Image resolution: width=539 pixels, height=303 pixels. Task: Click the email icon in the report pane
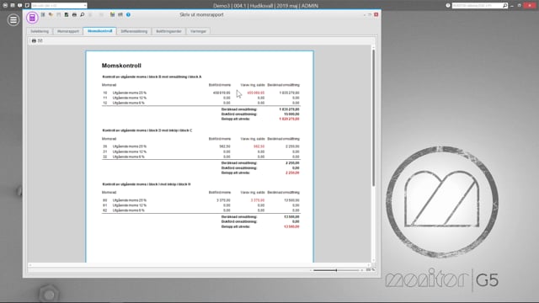click(x=40, y=40)
